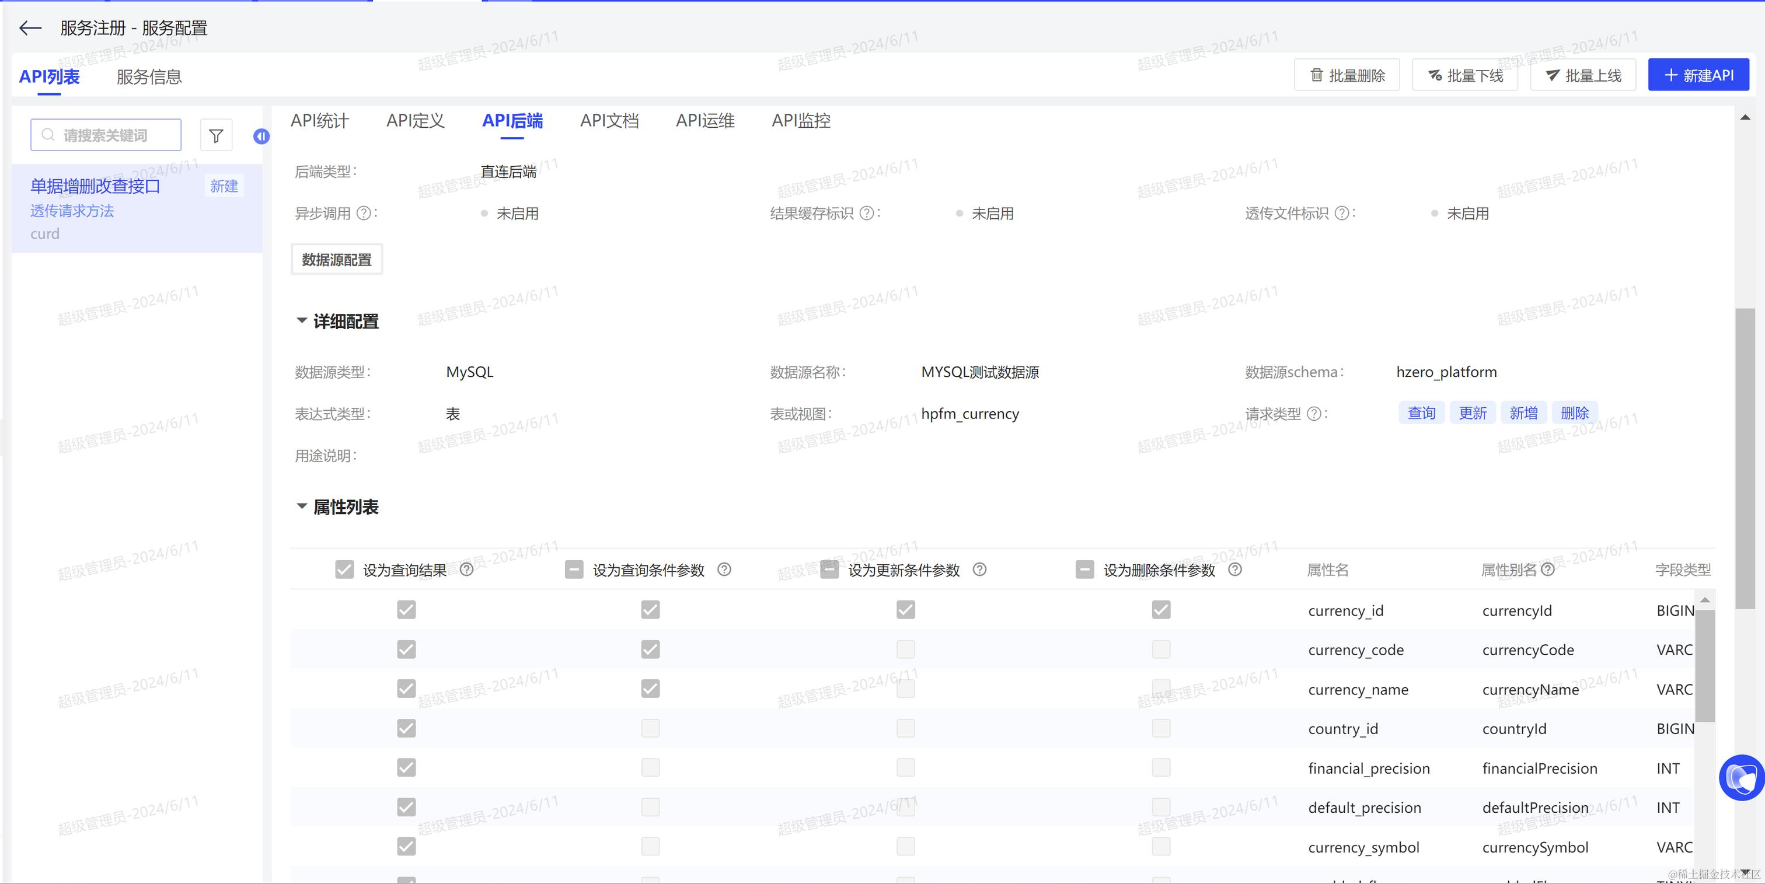
Task: Click the 批量上线 button
Action: click(x=1583, y=75)
